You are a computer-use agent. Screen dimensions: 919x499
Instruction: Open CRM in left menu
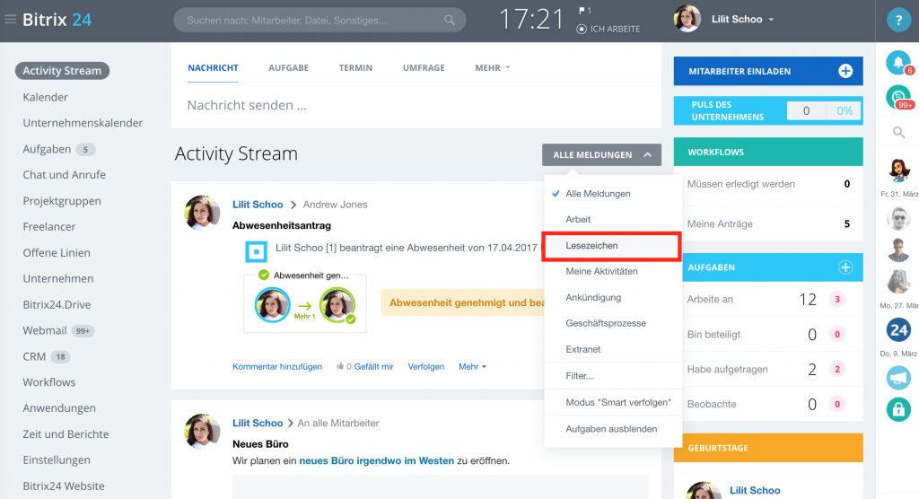[34, 356]
